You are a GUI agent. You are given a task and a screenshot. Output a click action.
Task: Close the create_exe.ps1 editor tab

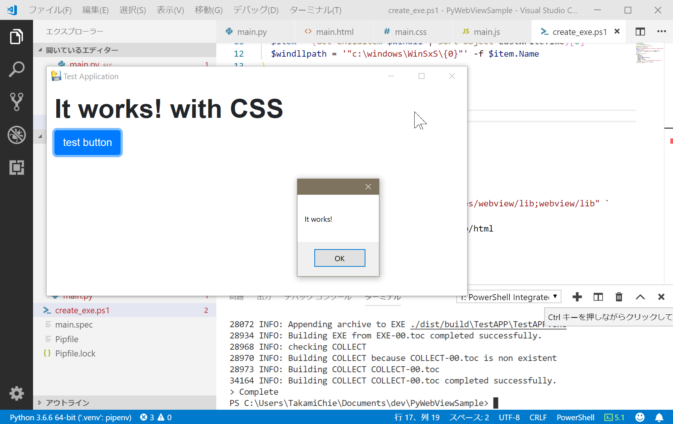(617, 32)
